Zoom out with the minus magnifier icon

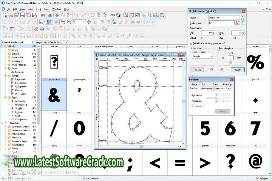click(69, 22)
